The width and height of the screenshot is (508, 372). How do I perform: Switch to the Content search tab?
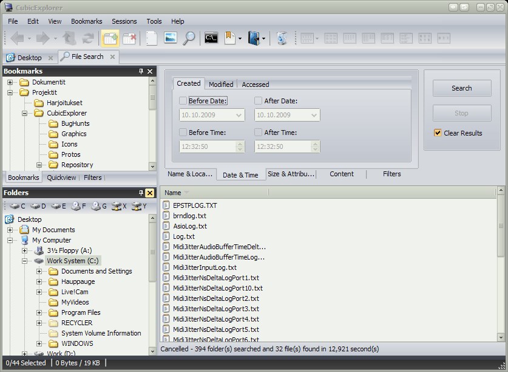point(342,174)
